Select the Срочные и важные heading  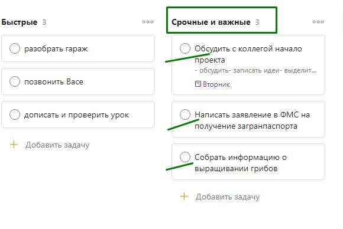pos(211,22)
